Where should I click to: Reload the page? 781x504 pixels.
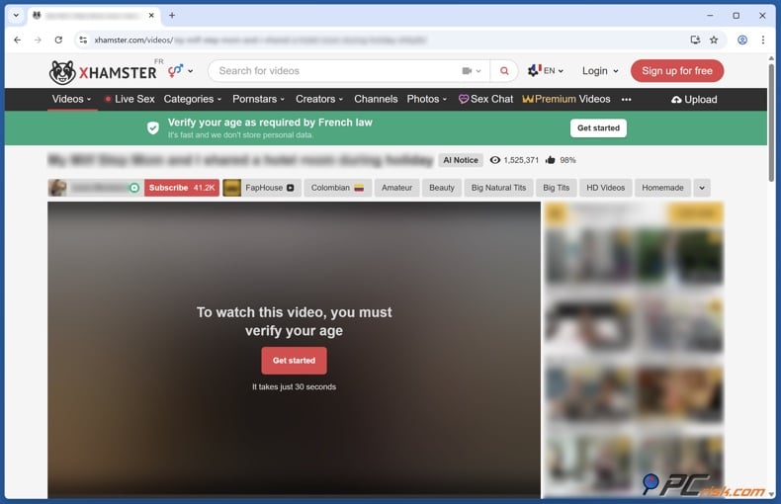tap(58, 40)
